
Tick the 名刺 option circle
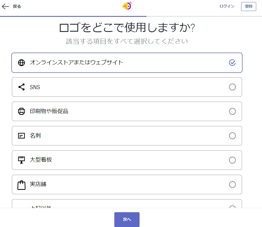pos(232,136)
